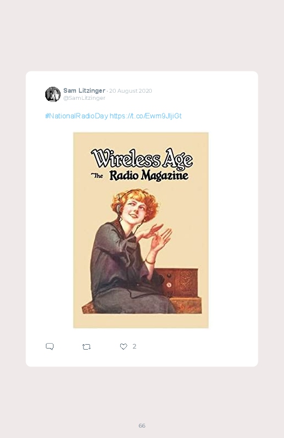
Task: Click the Wireless Age title on the cover
Action: coord(142,158)
